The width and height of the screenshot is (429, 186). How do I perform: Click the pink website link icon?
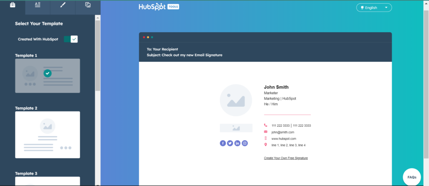[x=265, y=138]
